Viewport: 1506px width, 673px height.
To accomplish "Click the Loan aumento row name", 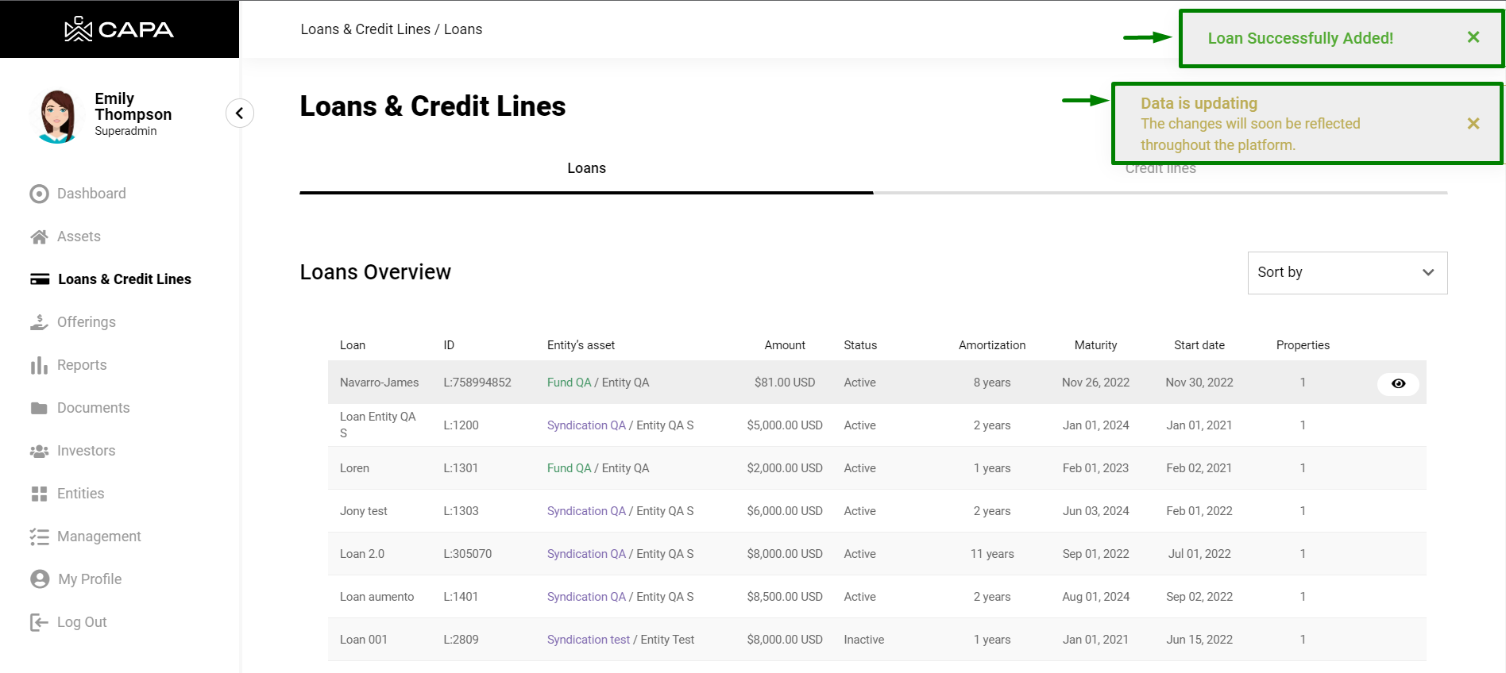I will (x=376, y=597).
